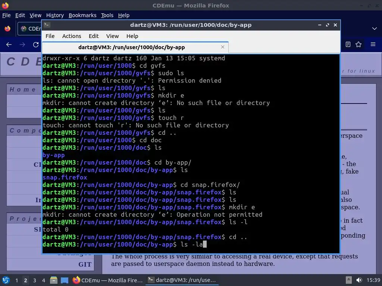
Task: Click terminal window icon in title bar
Action: [47, 25]
